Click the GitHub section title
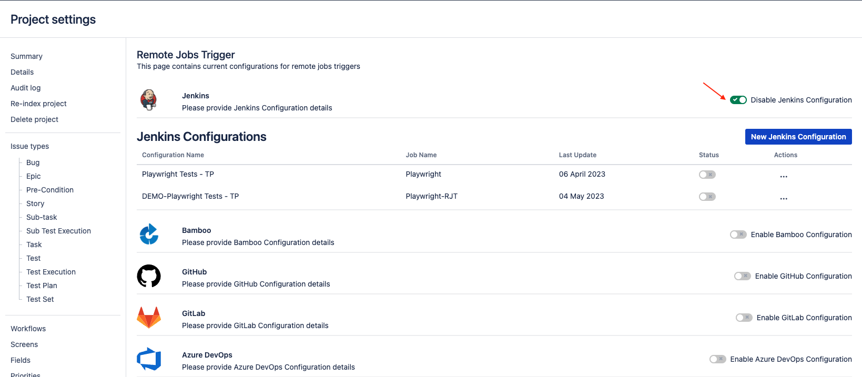Viewport: 862px width, 377px height. coord(194,272)
